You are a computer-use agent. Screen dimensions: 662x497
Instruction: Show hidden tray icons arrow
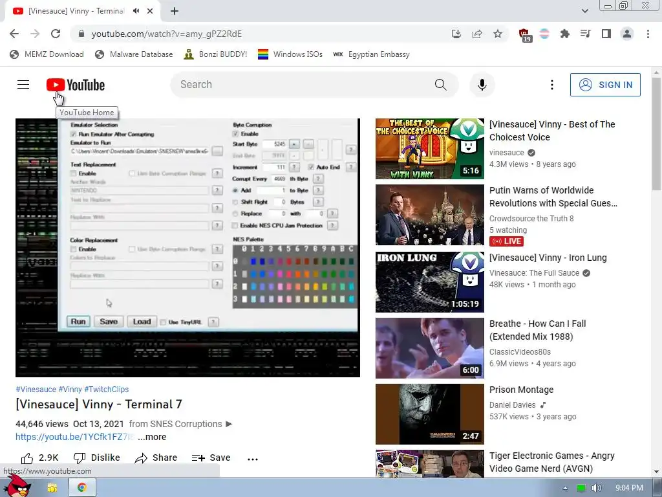click(x=565, y=488)
